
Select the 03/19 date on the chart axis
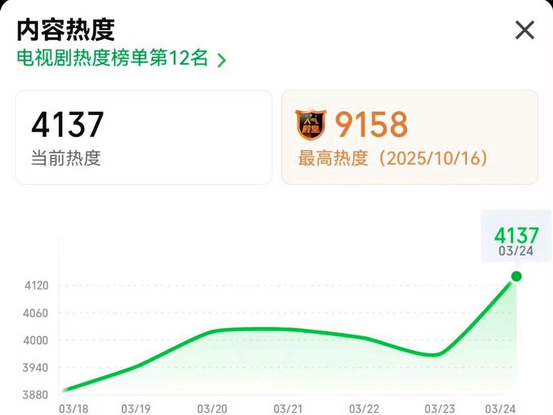pyautogui.click(x=136, y=409)
